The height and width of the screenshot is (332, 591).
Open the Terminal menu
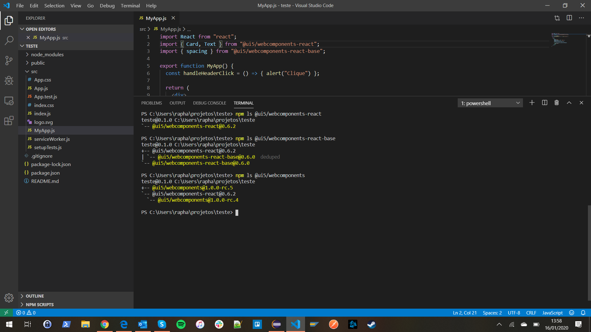(x=130, y=6)
